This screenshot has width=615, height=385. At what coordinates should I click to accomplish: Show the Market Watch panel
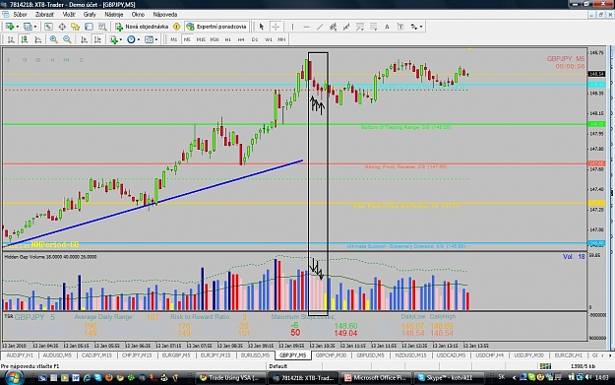point(48,27)
